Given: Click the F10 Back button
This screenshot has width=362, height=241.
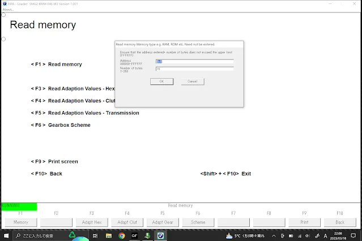Looking at the screenshot, I should pyautogui.click(x=340, y=222).
